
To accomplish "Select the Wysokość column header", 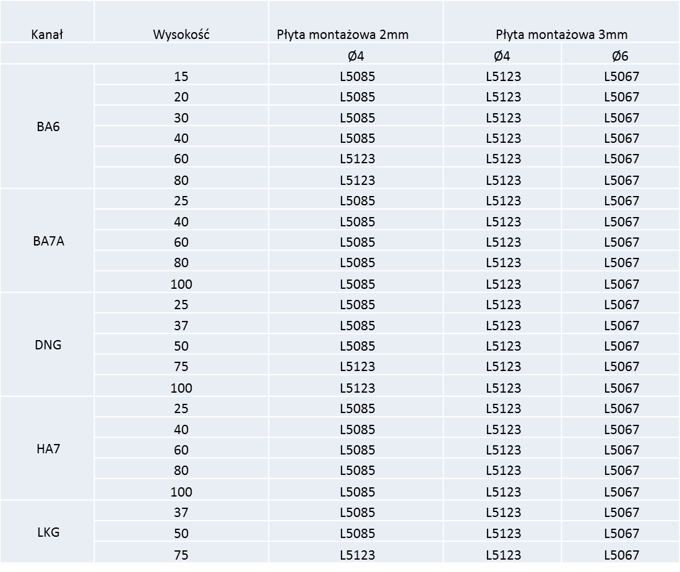I will click(181, 34).
